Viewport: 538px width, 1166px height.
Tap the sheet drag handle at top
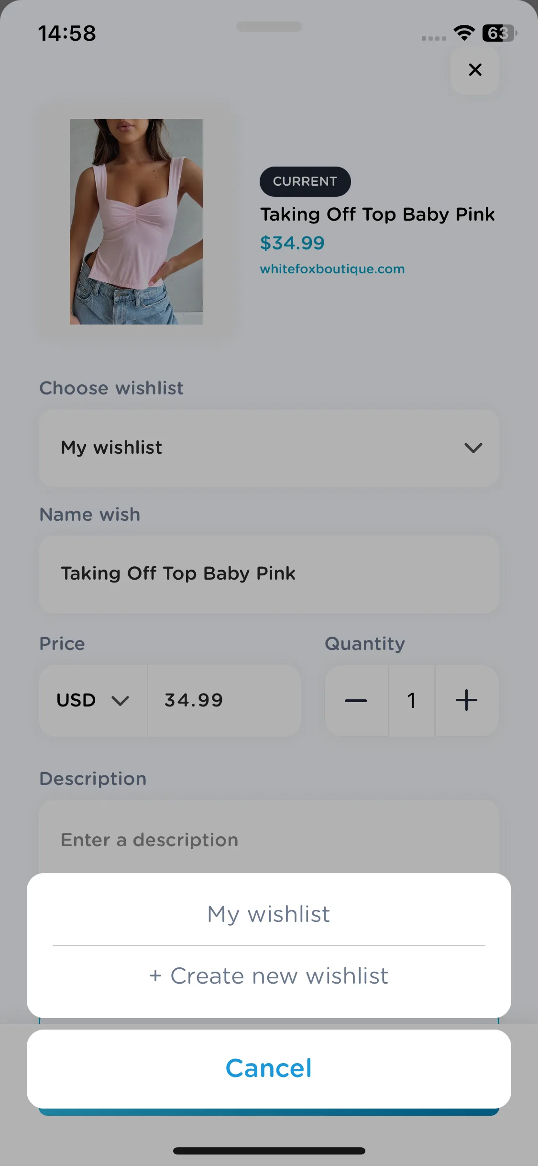(269, 26)
